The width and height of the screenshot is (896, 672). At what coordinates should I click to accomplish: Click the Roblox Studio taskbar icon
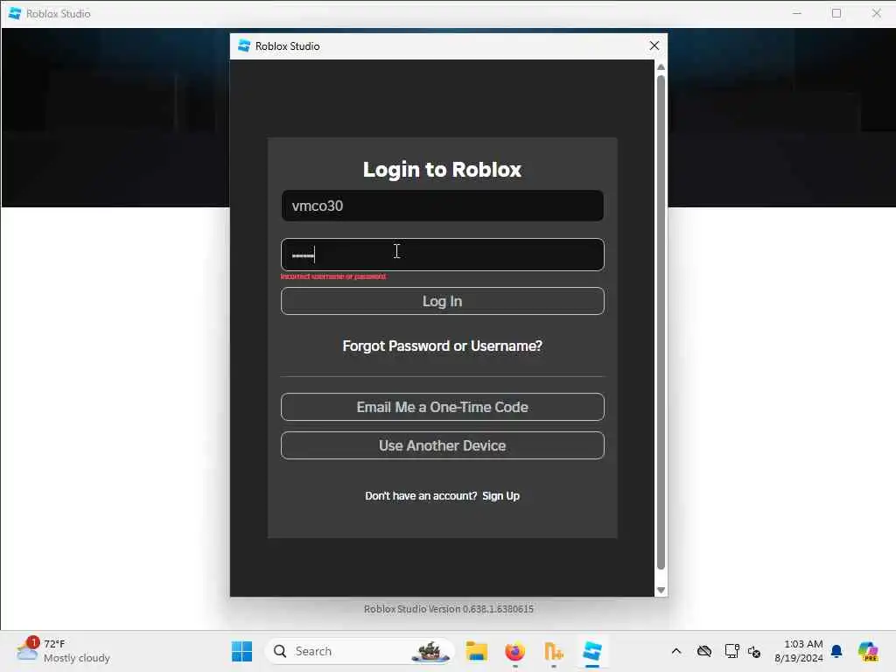(x=592, y=651)
